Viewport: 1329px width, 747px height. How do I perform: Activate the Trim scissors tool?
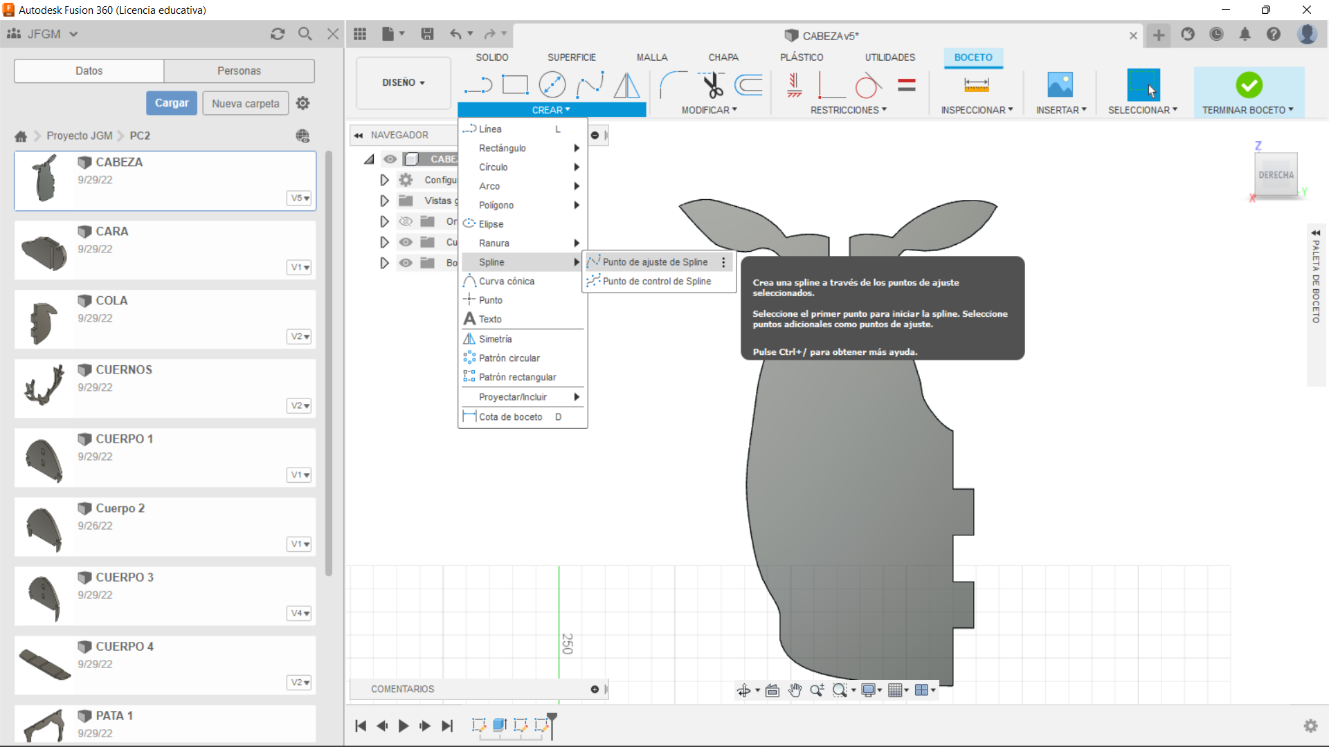[x=712, y=84]
